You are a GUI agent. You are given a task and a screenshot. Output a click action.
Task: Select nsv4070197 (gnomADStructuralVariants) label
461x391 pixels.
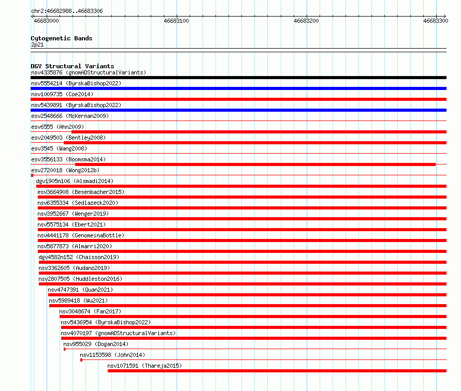(118, 333)
